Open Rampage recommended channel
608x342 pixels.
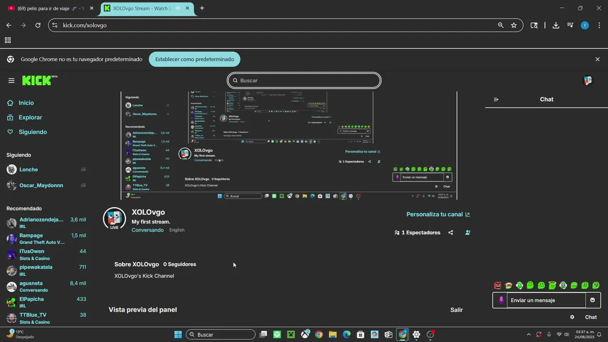[x=46, y=238]
